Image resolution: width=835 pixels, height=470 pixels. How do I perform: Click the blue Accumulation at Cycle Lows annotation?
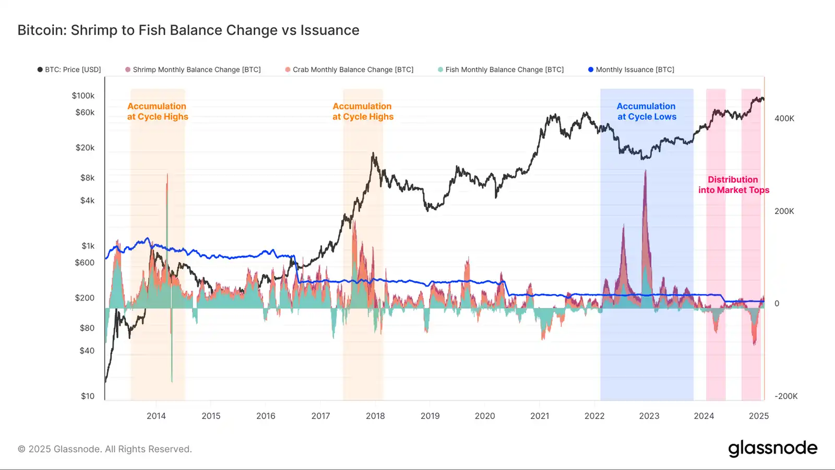pos(647,112)
